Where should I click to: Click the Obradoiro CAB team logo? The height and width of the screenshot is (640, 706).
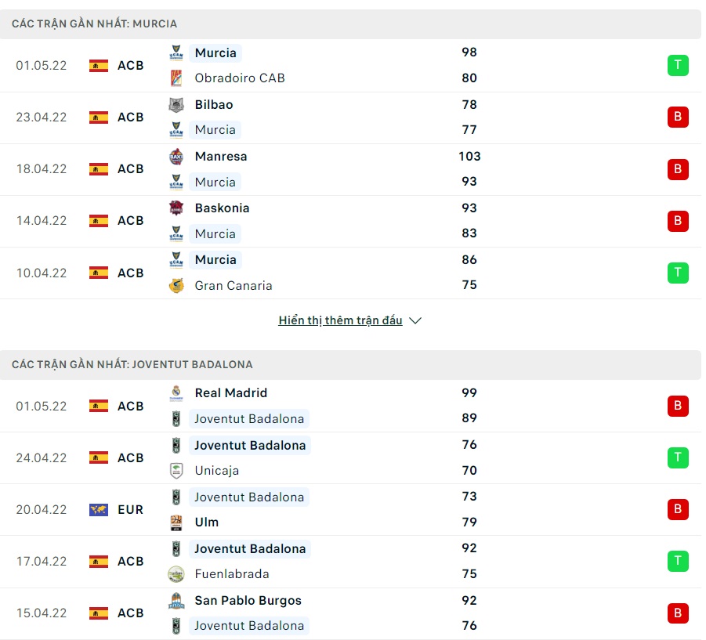point(176,78)
